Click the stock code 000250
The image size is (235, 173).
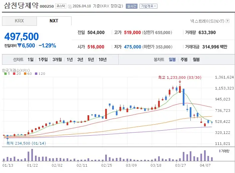coord(47,6)
